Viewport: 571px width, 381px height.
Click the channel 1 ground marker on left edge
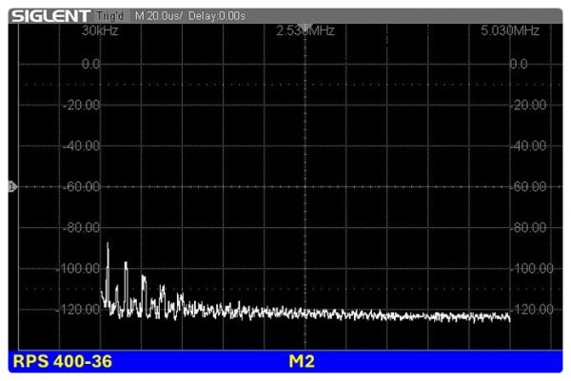click(11, 187)
